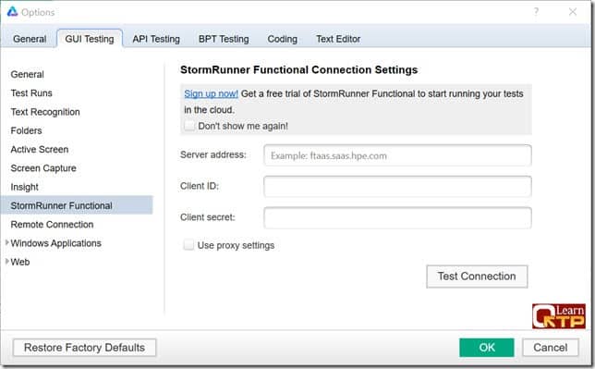
Task: Click the Sign up now! link
Action: 211,93
